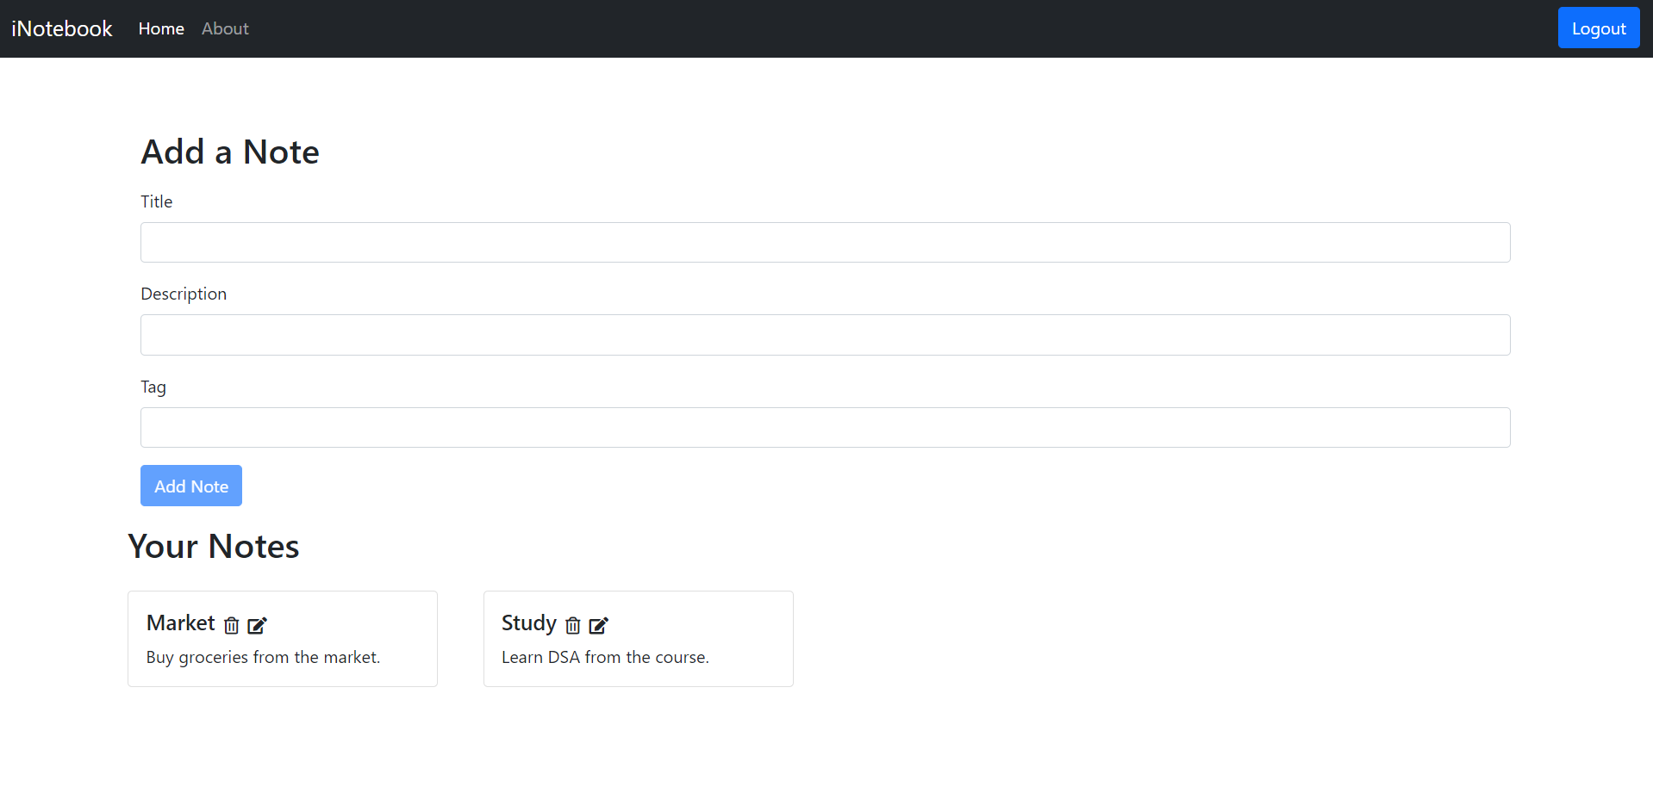The height and width of the screenshot is (799, 1653).
Task: Switch to the About page
Action: (224, 28)
